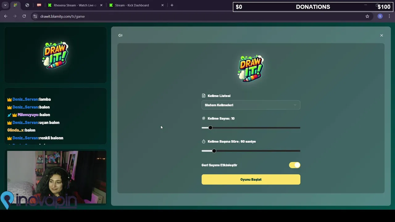Close the Kick Dashboard tab
Screen dimensions: 395x222
pyautogui.click(x=162, y=5)
